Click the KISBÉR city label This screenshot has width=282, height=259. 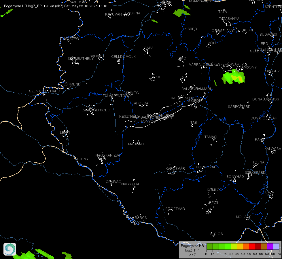pyautogui.click(x=191, y=29)
